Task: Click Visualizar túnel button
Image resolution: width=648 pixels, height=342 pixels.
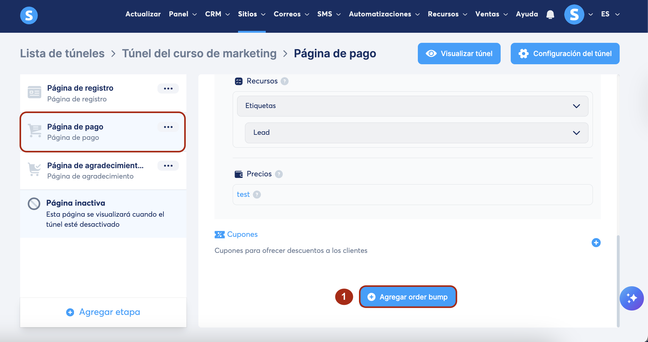Action: 459,54
